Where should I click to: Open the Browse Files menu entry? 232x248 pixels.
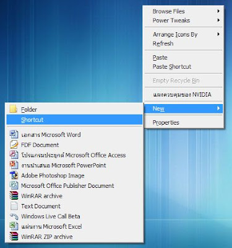183,11
